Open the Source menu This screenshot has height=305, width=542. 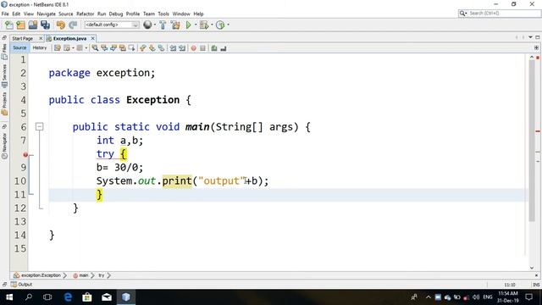tap(66, 14)
